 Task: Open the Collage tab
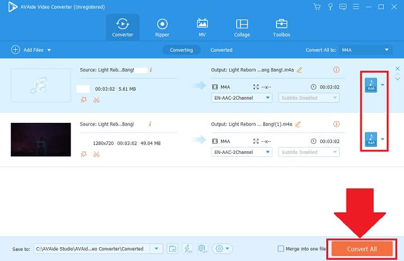click(242, 28)
